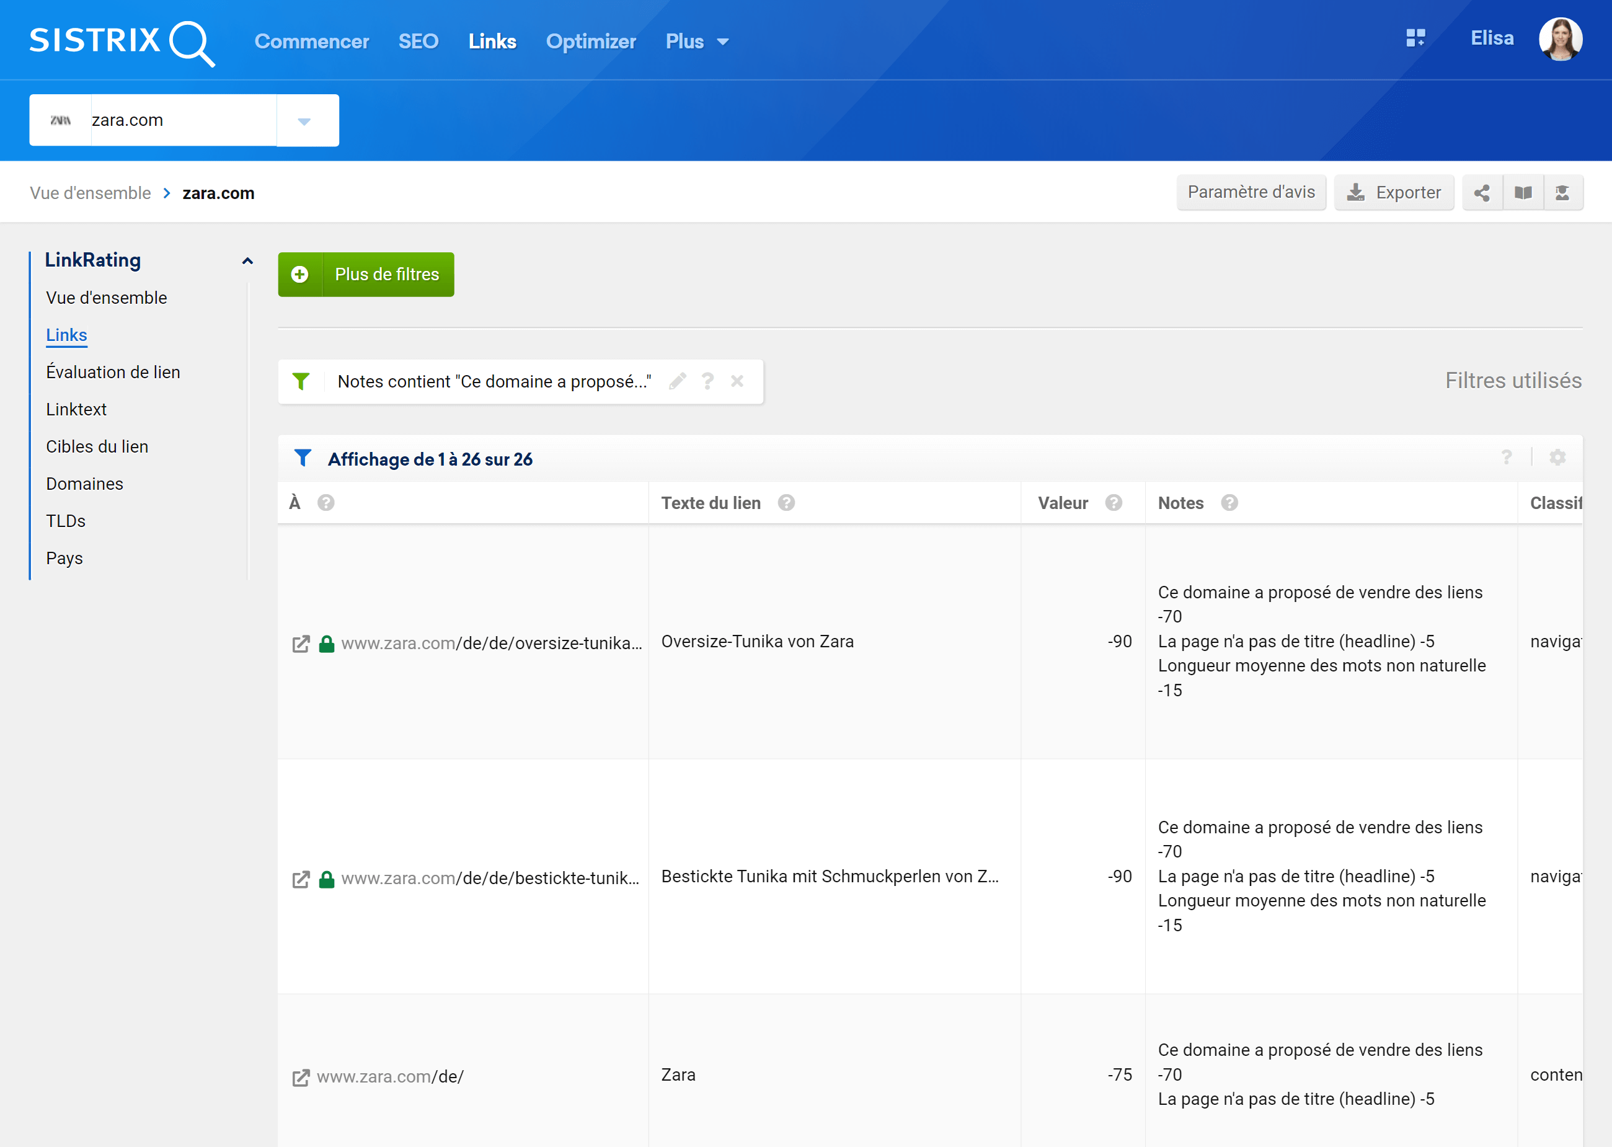Viewport: 1612px width, 1147px height.
Task: Click help icon next to À column
Action: click(325, 503)
